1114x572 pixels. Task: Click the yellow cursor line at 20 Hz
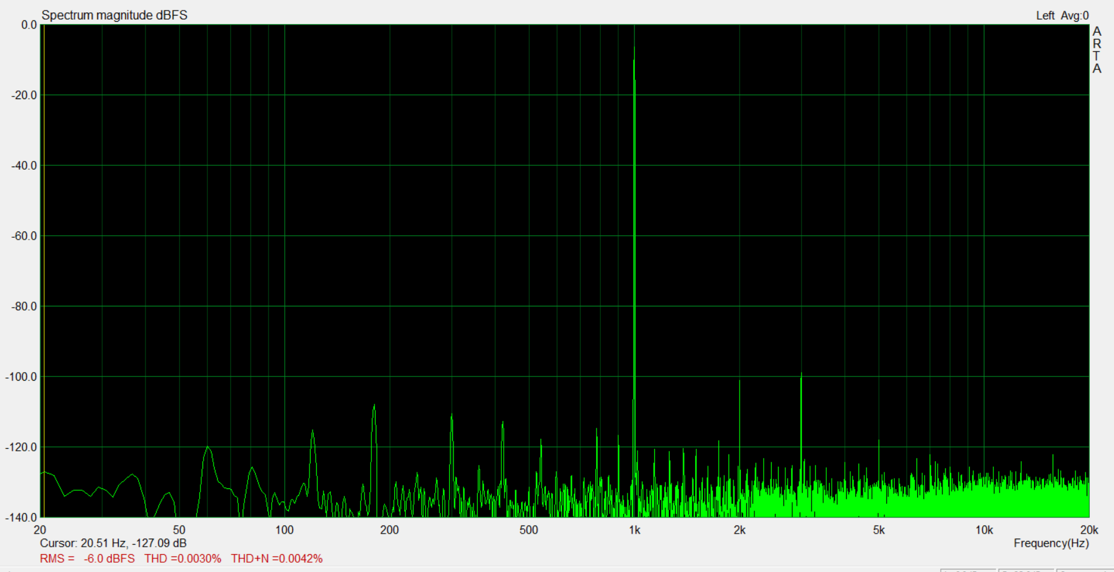click(x=43, y=271)
